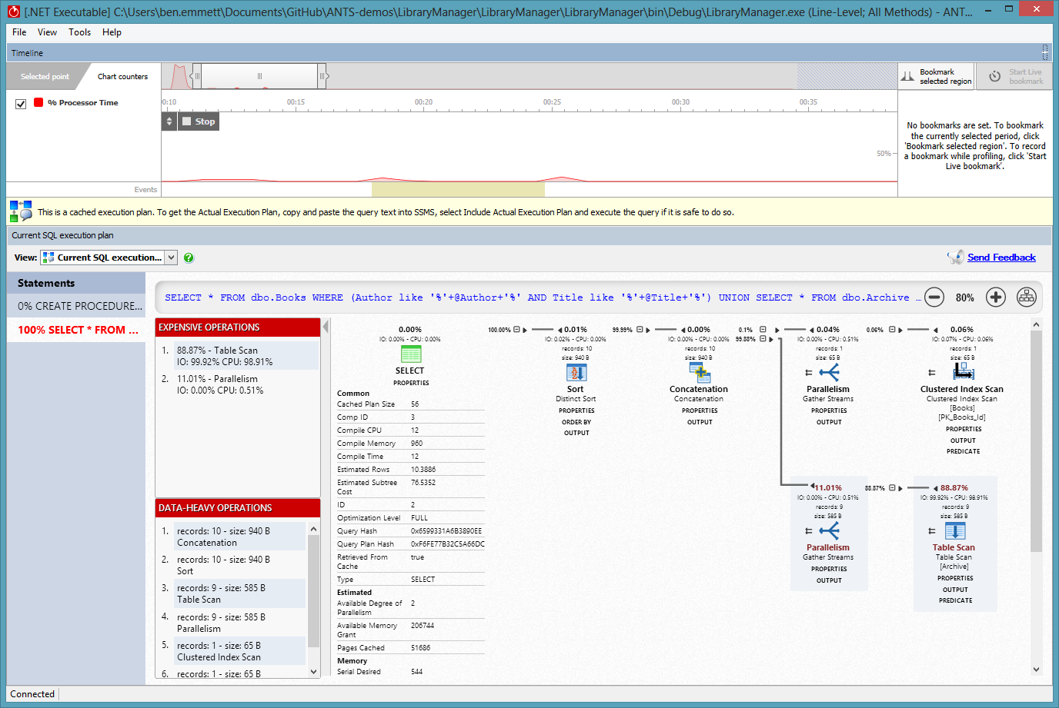Collapse the operations side panel arrow
This screenshot has height=708, width=1059.
pyautogui.click(x=326, y=327)
